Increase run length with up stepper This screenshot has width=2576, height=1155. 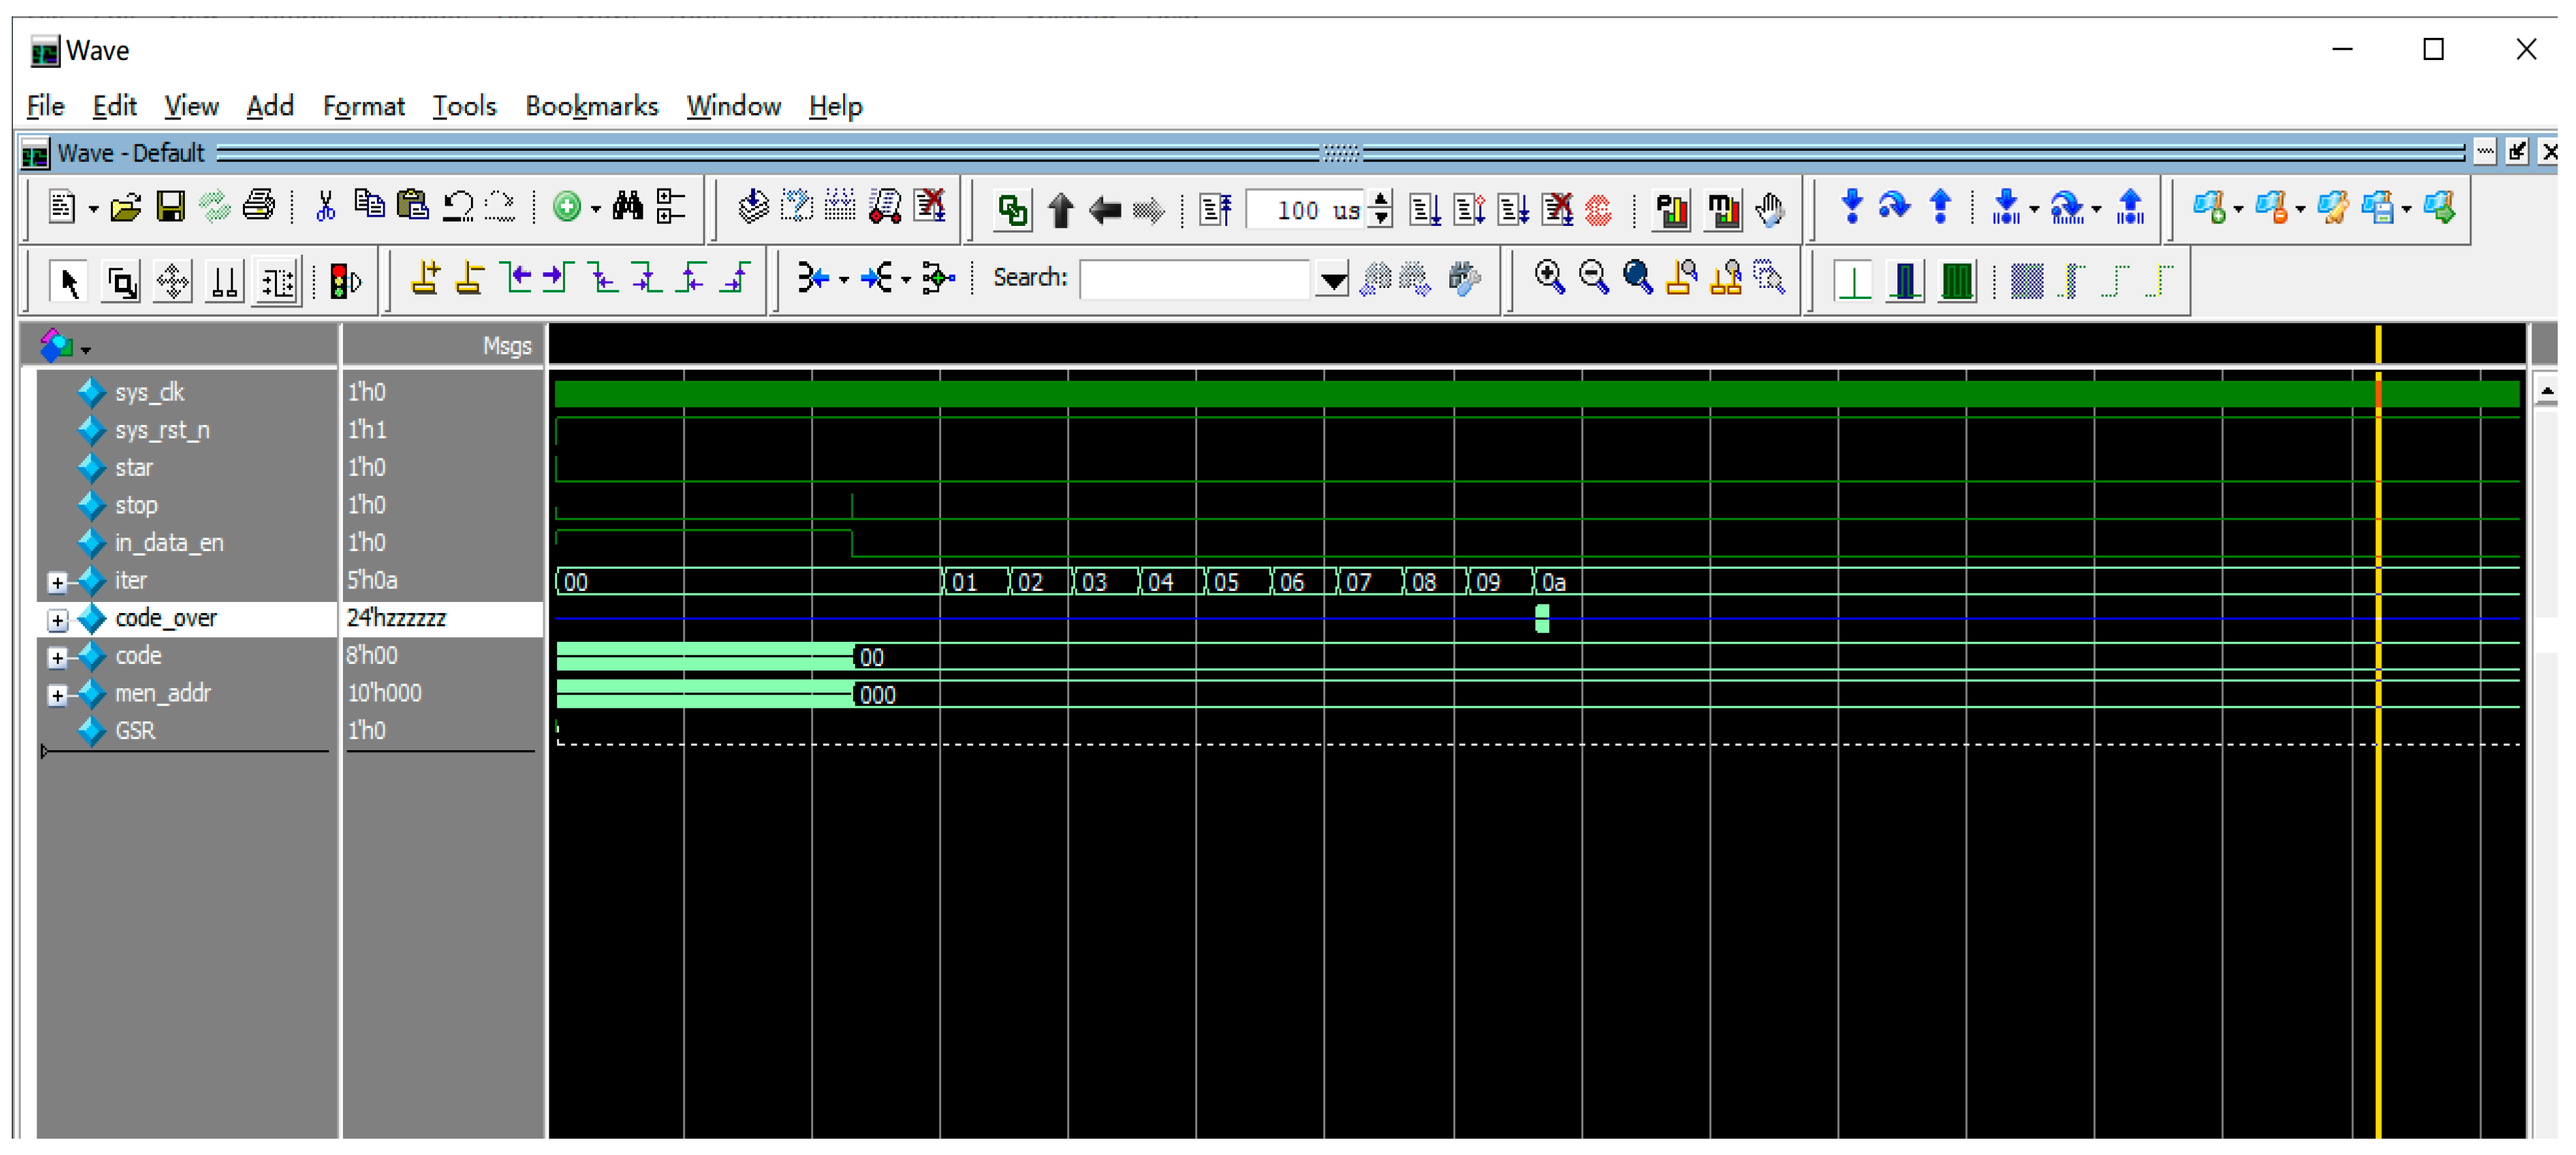tap(1381, 200)
